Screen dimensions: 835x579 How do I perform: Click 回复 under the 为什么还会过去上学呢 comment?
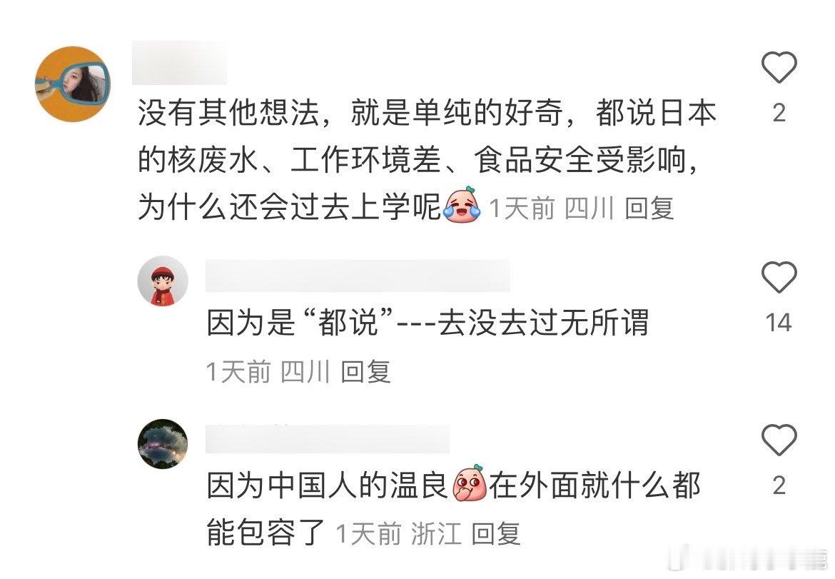(x=649, y=208)
